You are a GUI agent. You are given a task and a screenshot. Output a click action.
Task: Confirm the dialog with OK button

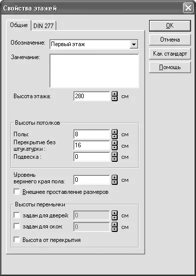click(x=170, y=26)
